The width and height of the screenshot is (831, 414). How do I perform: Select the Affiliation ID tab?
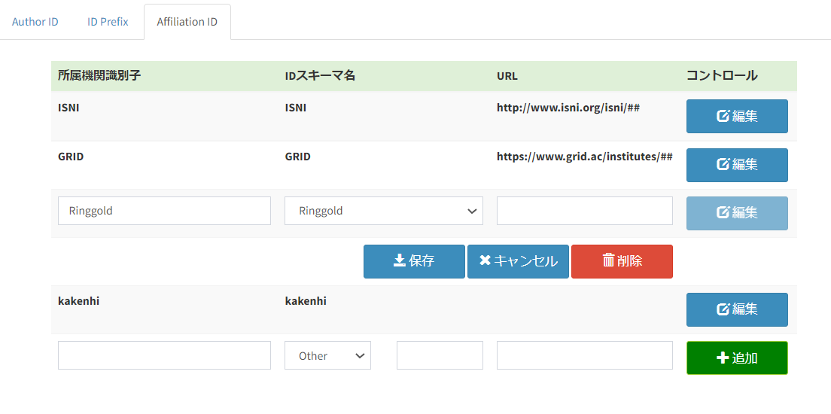187,22
